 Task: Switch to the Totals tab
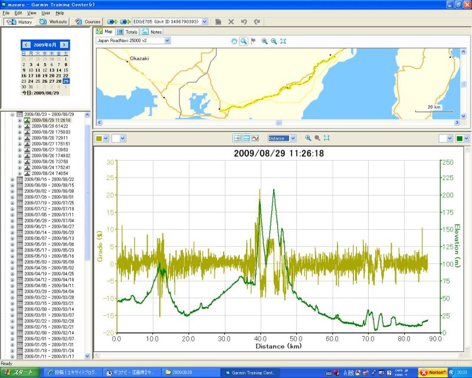point(127,32)
